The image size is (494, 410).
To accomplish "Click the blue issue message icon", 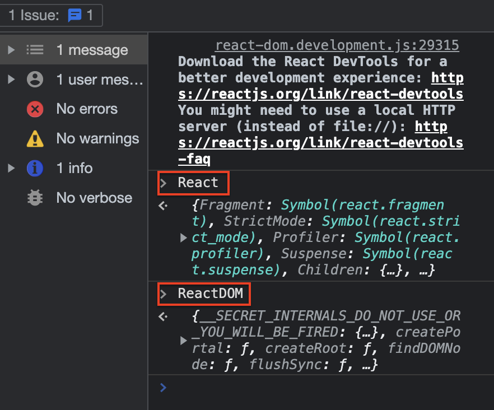I will coord(74,15).
